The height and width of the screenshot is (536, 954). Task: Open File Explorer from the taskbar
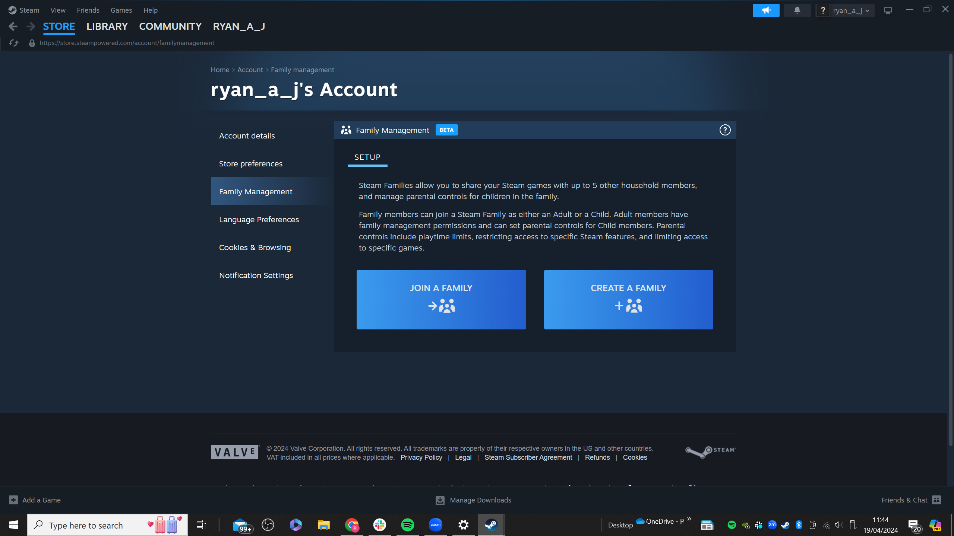(x=323, y=525)
